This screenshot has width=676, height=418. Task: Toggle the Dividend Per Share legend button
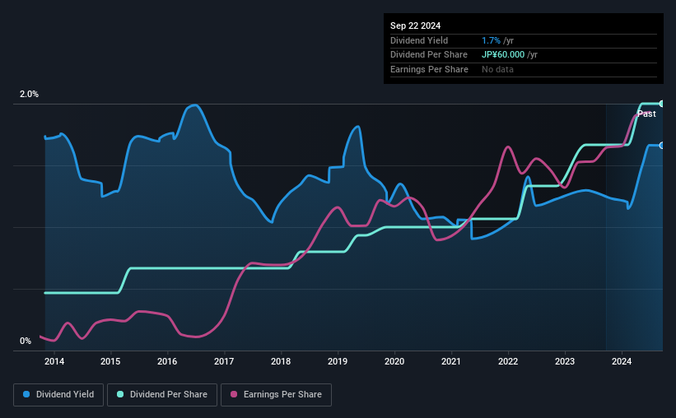[162, 395]
